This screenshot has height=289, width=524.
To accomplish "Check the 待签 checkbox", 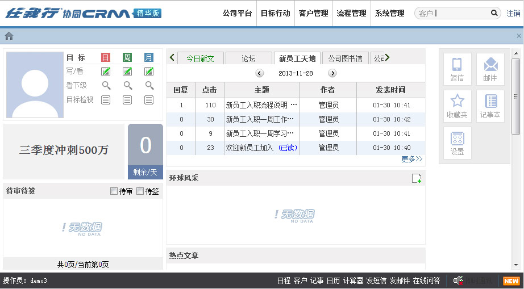I will point(140,191).
